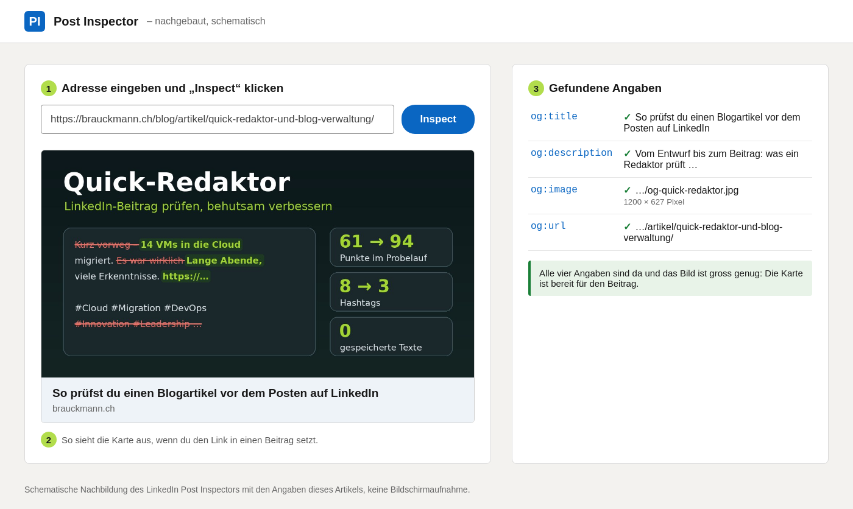
Task: Select the og:description property label
Action: 572,153
